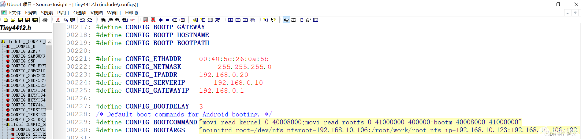Image resolution: width=581 pixels, height=139 pixels.
Task: Select CONFIG_SAMSUNG in symbol tree
Action: click(x=28, y=56)
